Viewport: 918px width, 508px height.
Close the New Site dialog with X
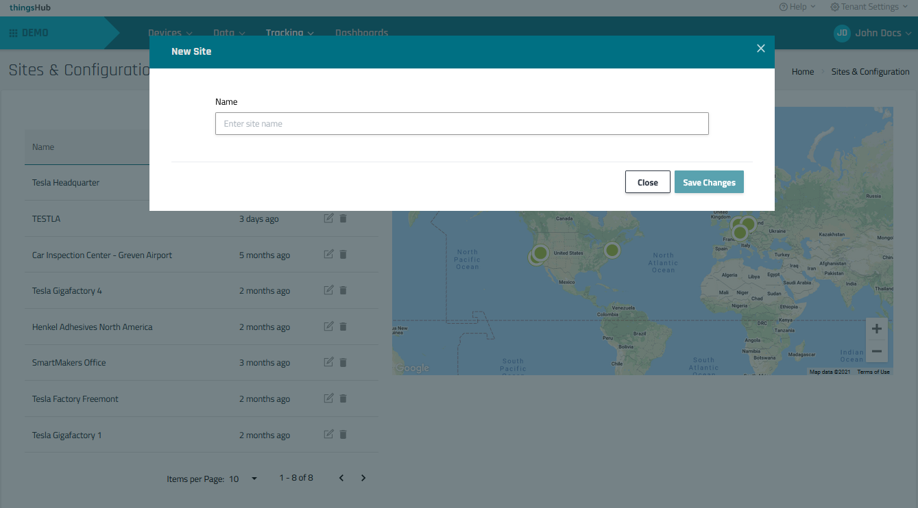pyautogui.click(x=760, y=49)
